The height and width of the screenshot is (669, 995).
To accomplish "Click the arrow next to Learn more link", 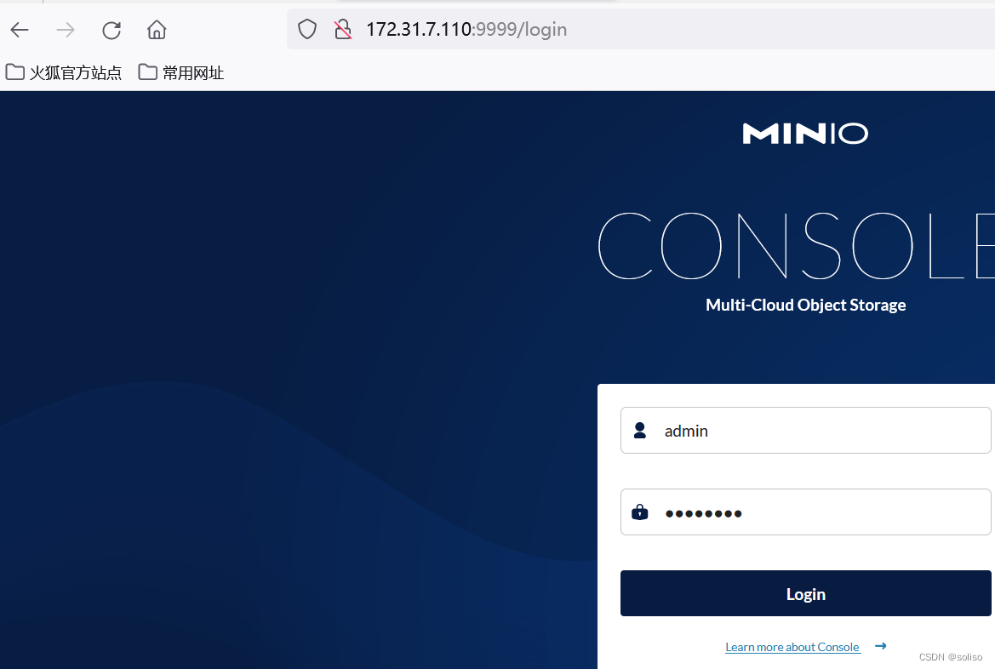I will (x=880, y=645).
